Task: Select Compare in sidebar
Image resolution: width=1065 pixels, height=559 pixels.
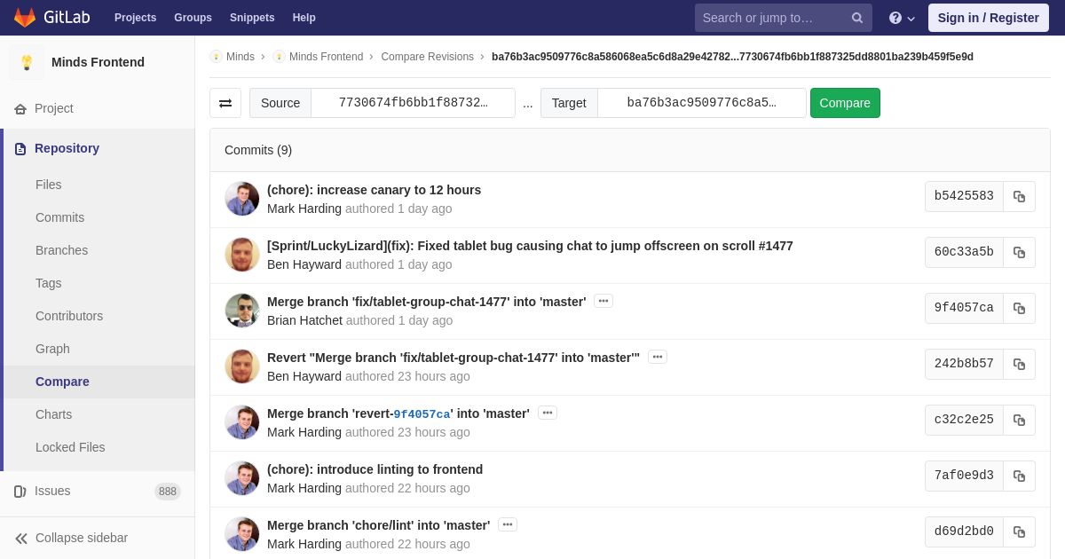Action: [62, 382]
